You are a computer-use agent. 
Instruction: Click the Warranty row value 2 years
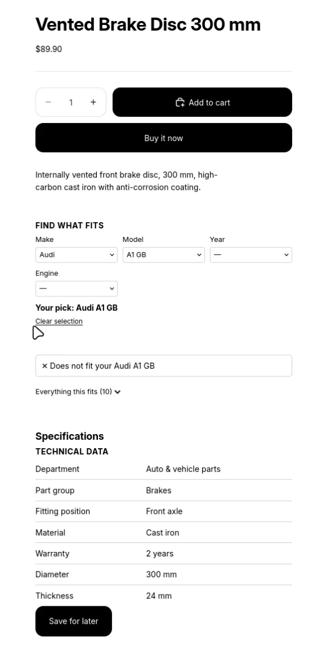(160, 553)
